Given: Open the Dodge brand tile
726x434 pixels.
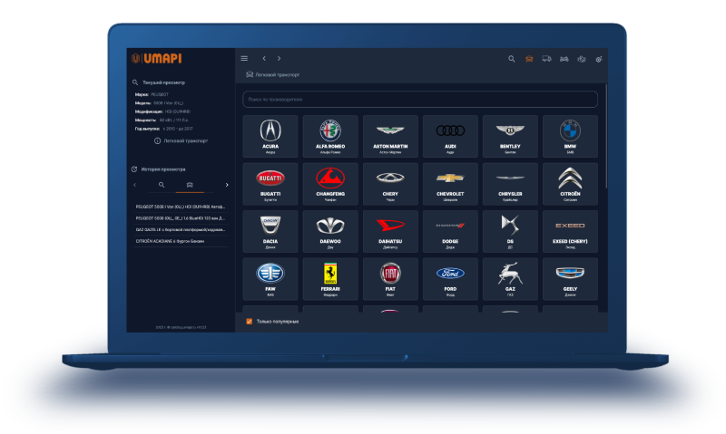Looking at the screenshot, I should click(450, 232).
